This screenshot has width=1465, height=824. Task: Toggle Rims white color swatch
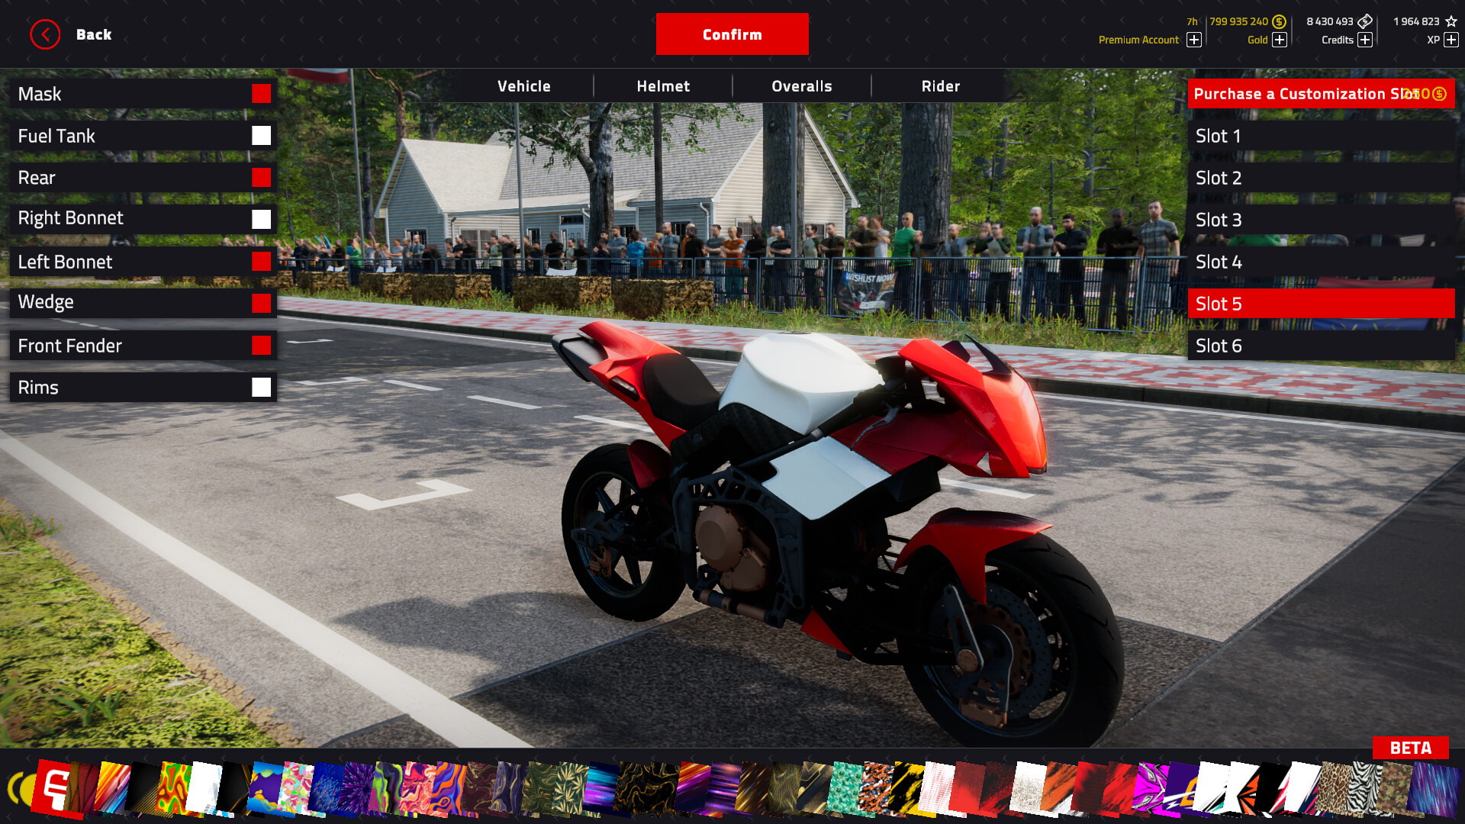click(x=261, y=386)
